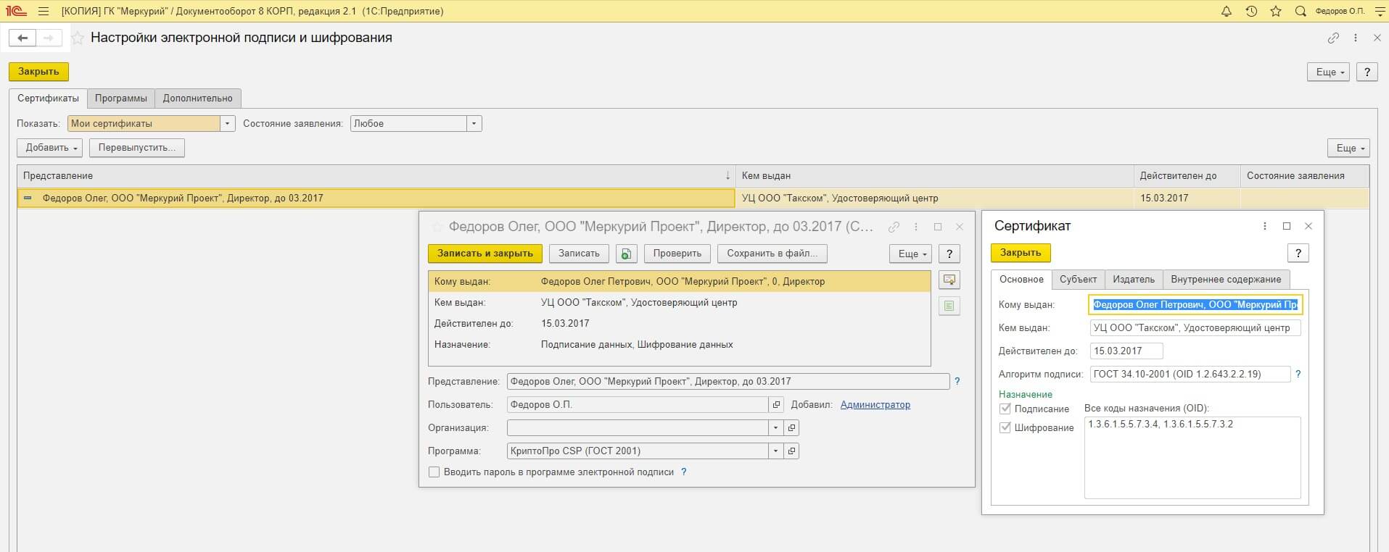Image resolution: width=1389 pixels, height=552 pixels.
Task: Switch to the Программы tab
Action: point(121,99)
